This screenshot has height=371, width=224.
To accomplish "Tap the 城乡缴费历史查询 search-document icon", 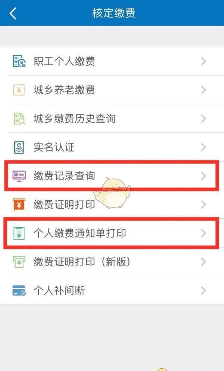I will [19, 119].
